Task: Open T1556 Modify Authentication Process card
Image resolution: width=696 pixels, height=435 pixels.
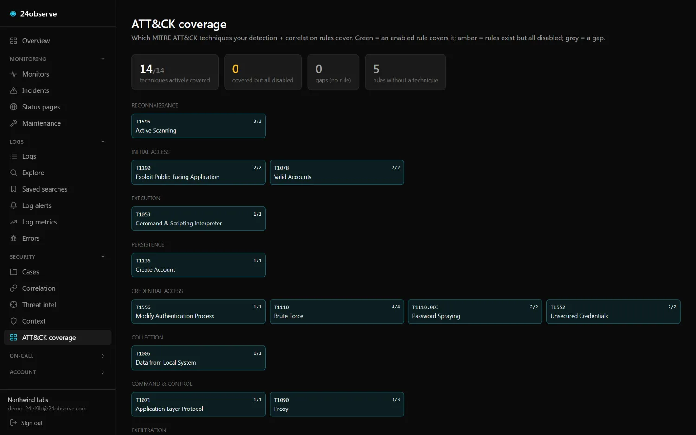Action: 199,311
